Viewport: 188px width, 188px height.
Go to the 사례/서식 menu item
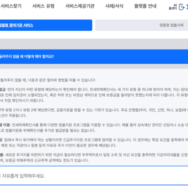point(114,6)
